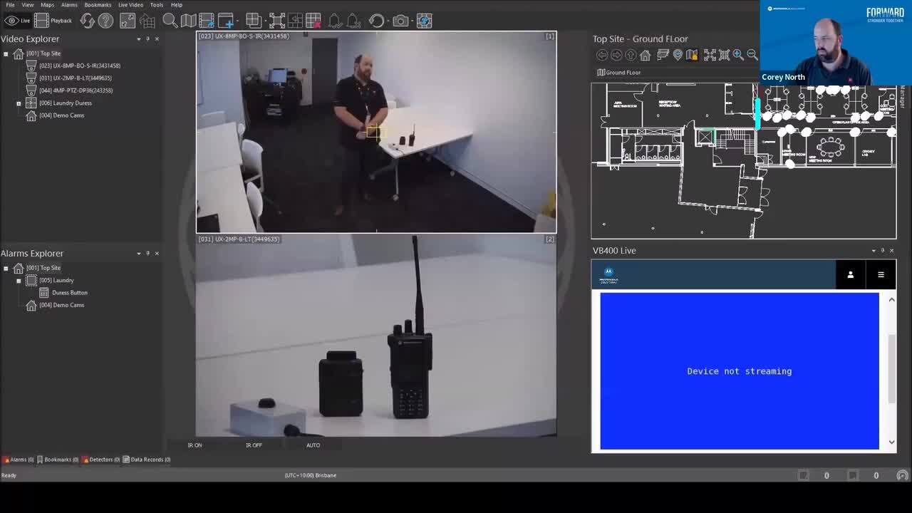912x513 pixels.
Task: Click the snapshot camera icon in toolbar
Action: (400, 21)
